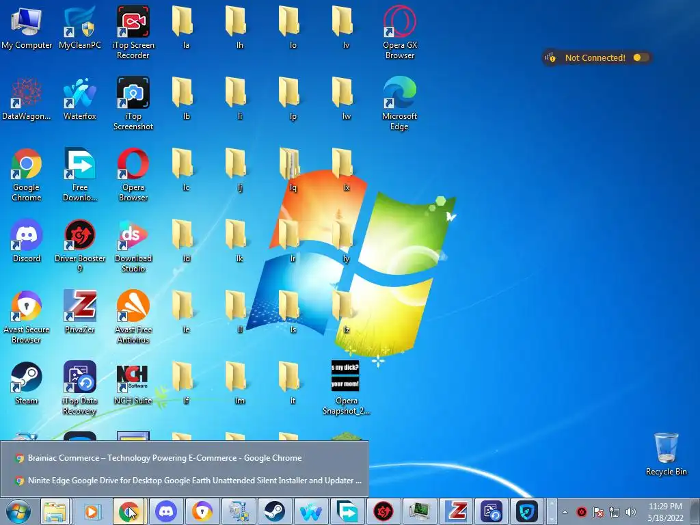Select the PrivaZer desktop shortcut

click(80, 311)
